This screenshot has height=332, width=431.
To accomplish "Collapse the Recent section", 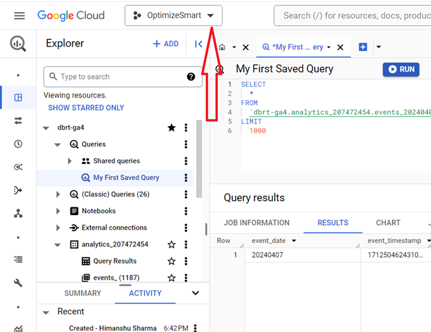I will pyautogui.click(x=46, y=313).
